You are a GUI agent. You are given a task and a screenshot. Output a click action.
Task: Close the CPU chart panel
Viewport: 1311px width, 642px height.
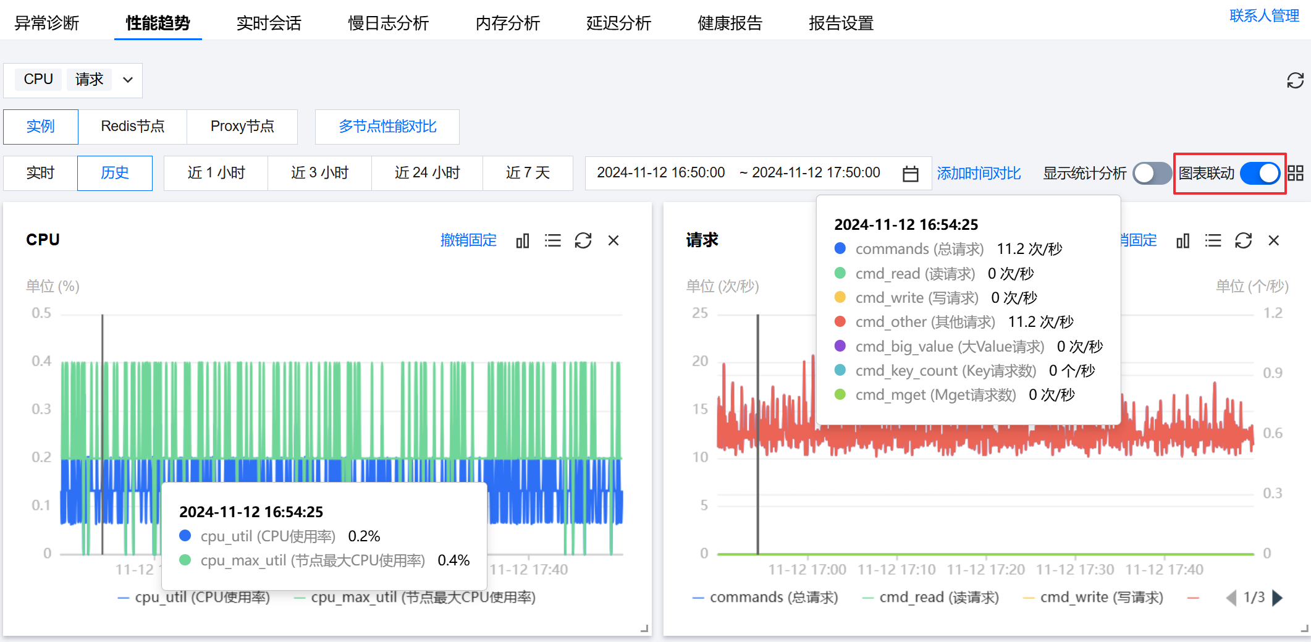(x=613, y=240)
